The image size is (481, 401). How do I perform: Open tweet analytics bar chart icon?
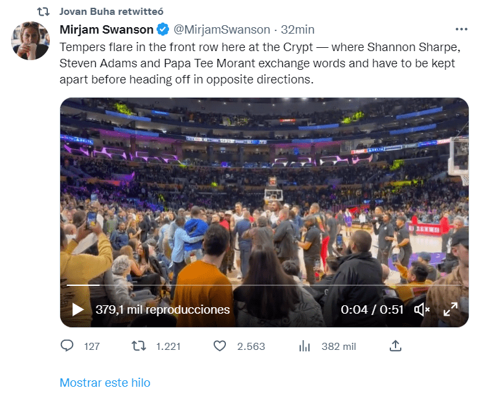click(x=305, y=346)
